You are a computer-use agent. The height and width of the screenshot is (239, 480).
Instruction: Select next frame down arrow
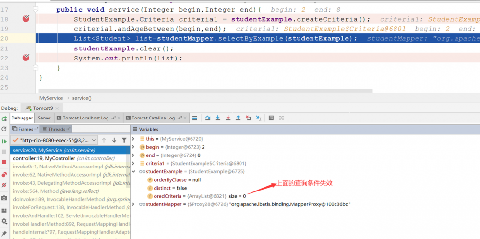[114, 140]
